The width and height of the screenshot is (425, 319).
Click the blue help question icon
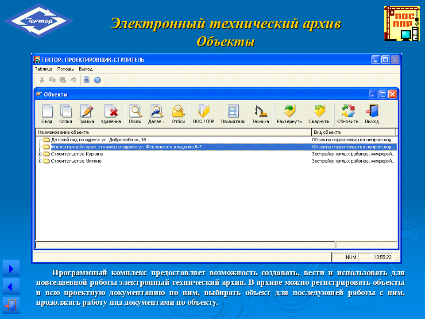(x=97, y=80)
